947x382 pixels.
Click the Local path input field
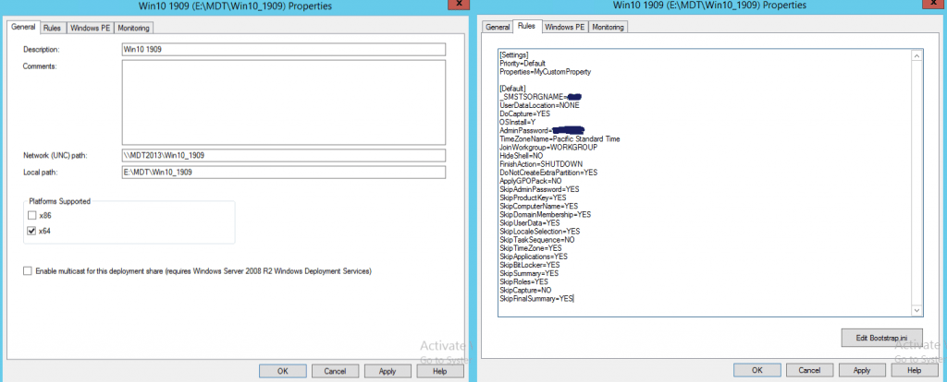click(283, 172)
